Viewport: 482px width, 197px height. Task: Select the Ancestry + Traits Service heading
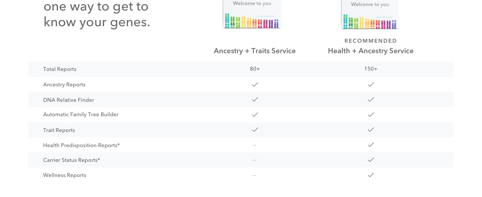[x=254, y=51]
